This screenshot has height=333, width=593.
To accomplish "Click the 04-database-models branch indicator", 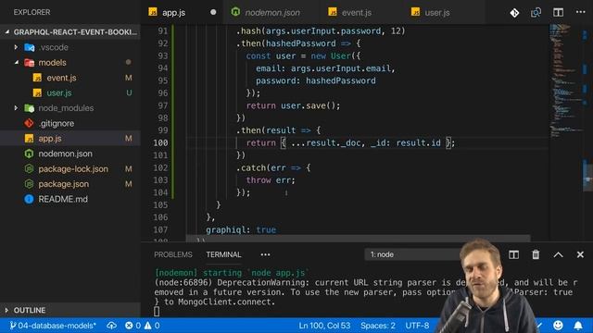I will tap(53, 326).
